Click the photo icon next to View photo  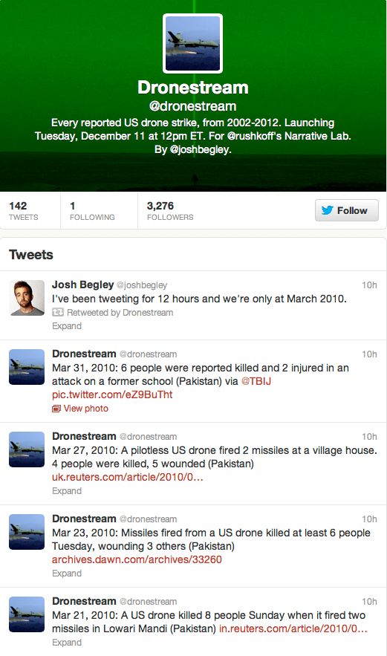click(56, 409)
